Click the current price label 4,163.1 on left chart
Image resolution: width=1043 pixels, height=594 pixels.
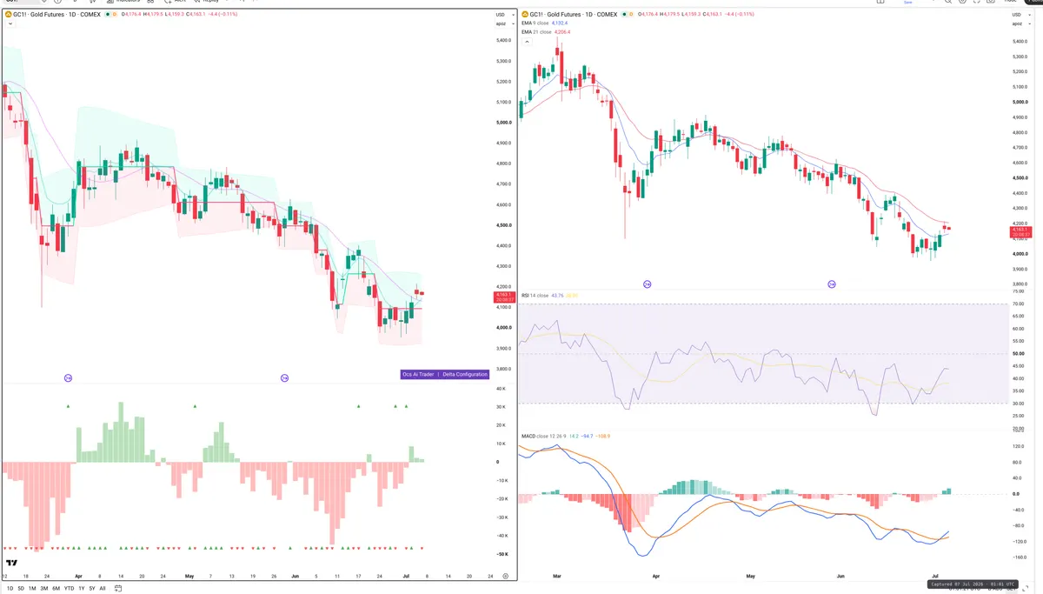coord(503,296)
